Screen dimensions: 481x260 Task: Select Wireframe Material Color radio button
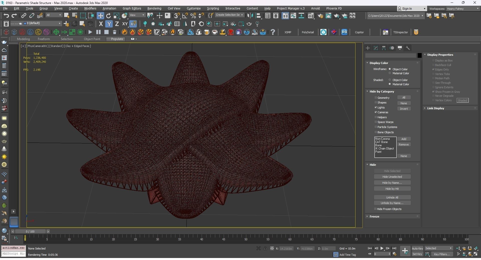390,73
